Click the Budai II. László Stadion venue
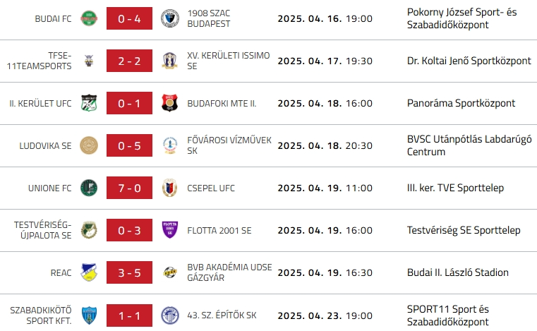The width and height of the screenshot is (537, 331). (458, 273)
